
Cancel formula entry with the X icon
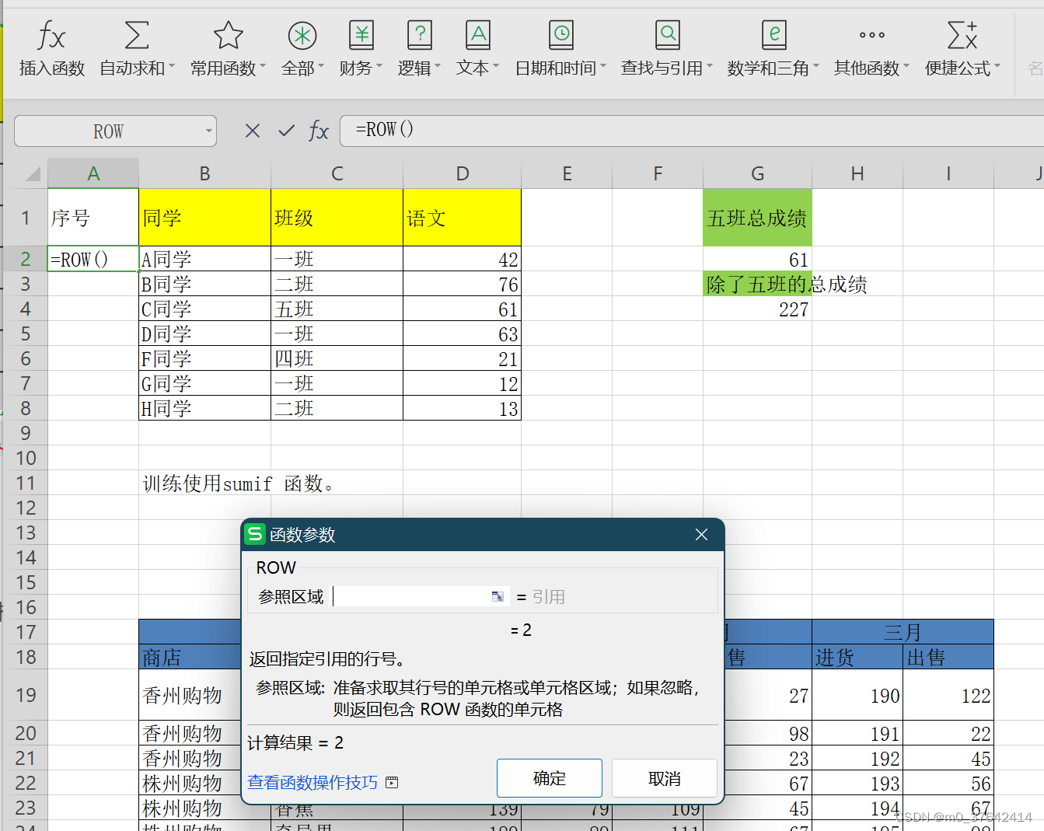pyautogui.click(x=253, y=131)
